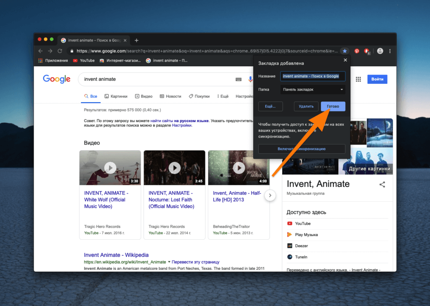430x306 pixels.
Task: Select the Картинки search tab
Action: pos(116,96)
